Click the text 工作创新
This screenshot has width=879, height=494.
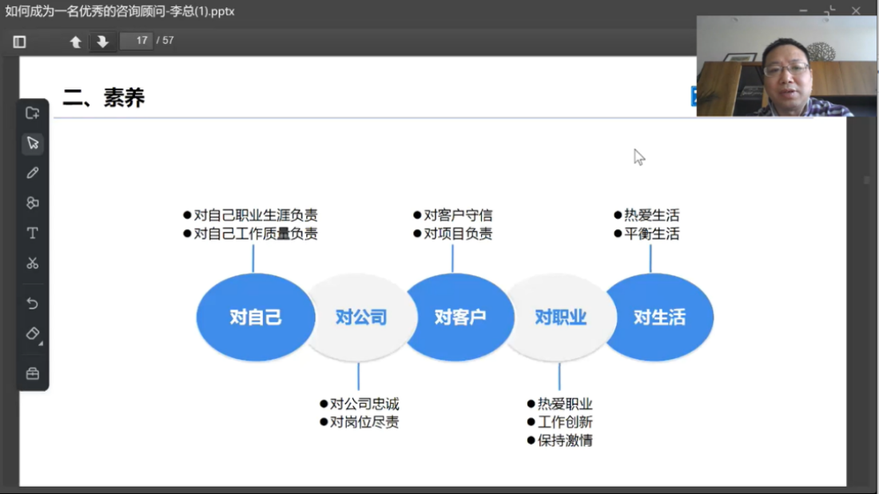[565, 422]
